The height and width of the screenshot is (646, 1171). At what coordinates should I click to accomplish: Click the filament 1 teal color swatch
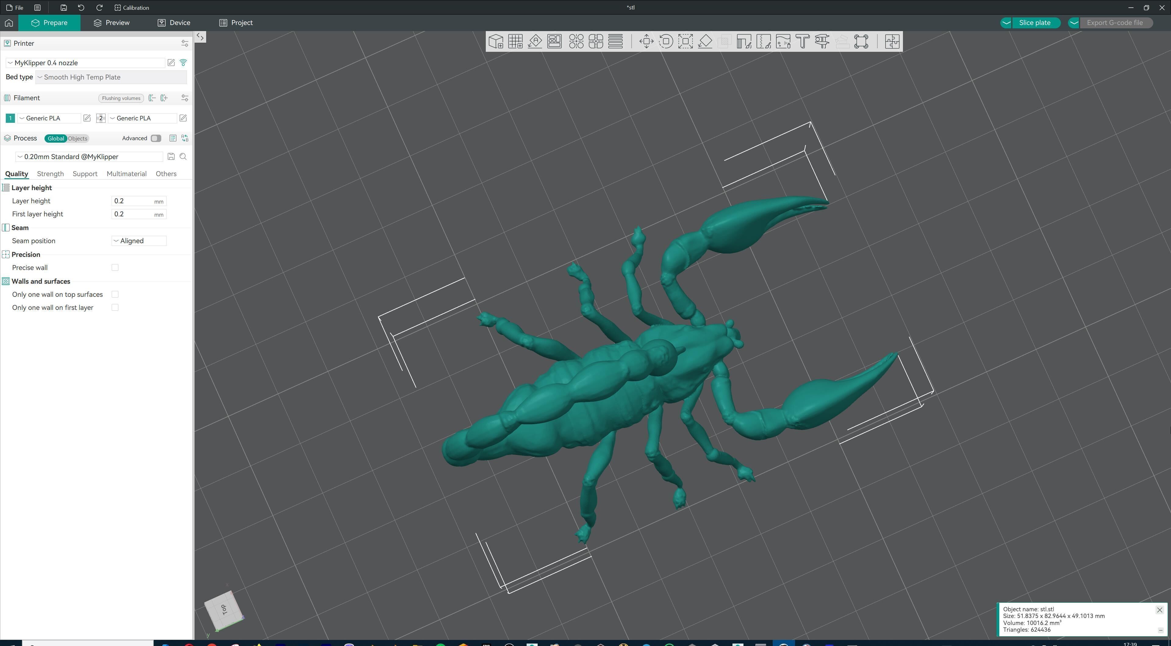[10, 118]
